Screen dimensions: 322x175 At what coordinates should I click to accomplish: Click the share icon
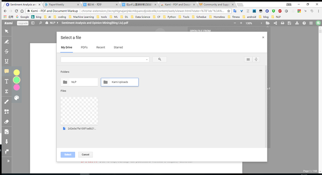275,23
